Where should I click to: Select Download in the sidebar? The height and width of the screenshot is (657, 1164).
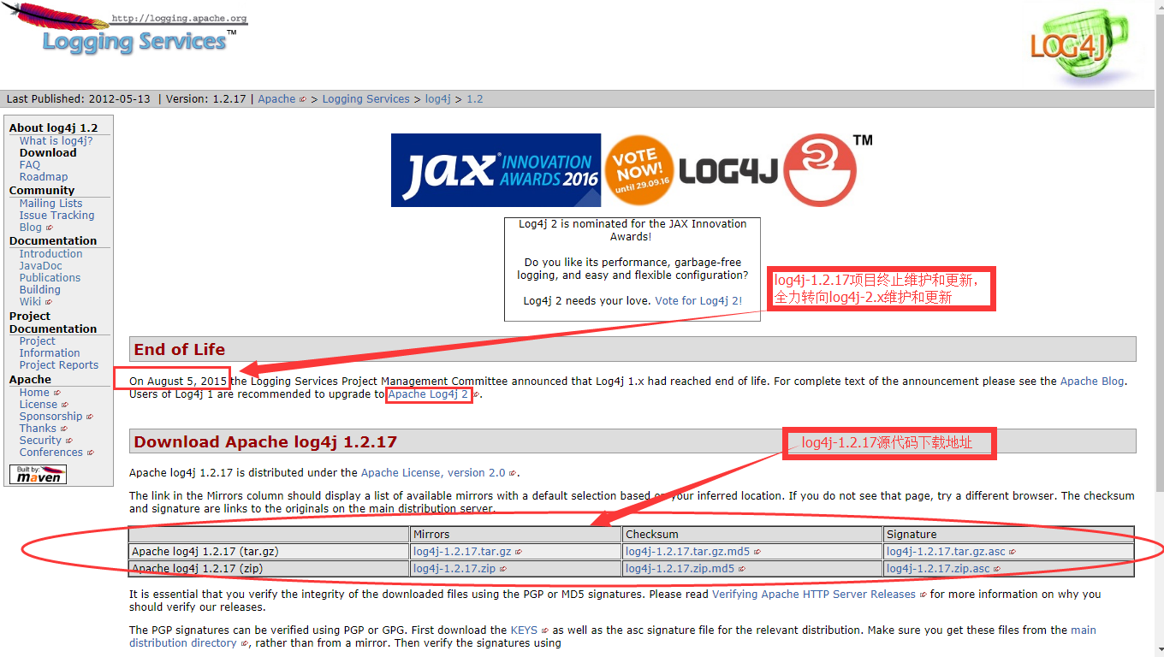(x=48, y=153)
